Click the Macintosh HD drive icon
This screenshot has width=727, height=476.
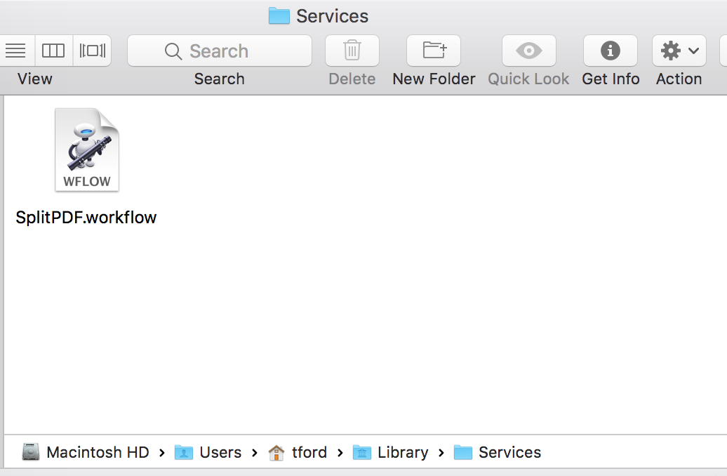(31, 452)
